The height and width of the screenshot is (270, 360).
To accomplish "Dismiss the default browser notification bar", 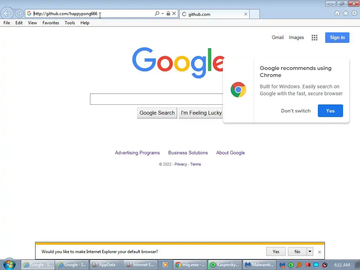I will (x=319, y=252).
